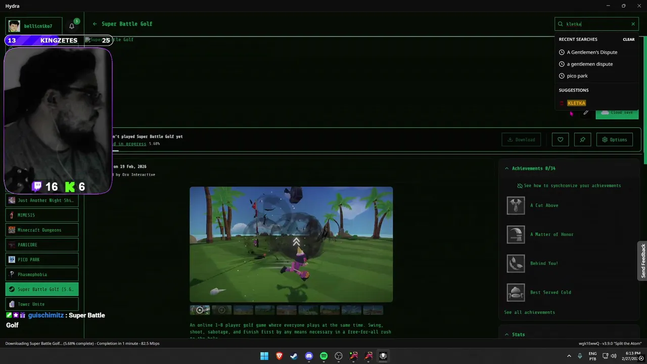Show hidden system tray icons

click(569, 356)
